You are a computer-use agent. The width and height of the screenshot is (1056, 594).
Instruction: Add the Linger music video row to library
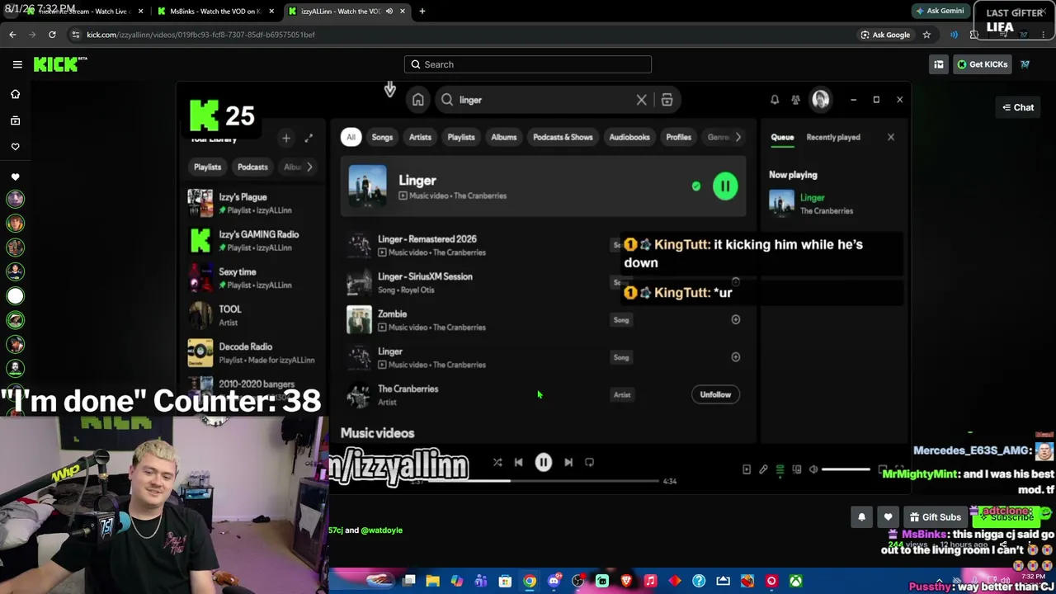[736, 357]
